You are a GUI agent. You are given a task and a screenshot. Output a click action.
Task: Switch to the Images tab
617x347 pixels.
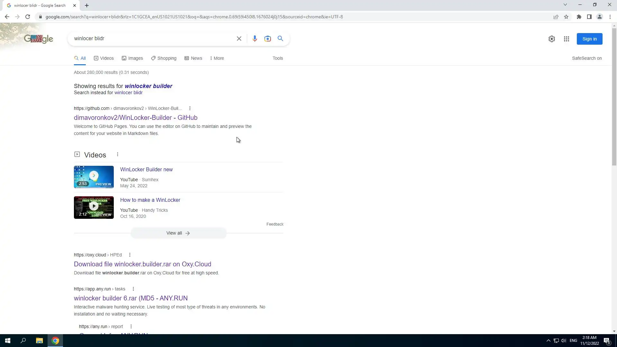click(132, 58)
